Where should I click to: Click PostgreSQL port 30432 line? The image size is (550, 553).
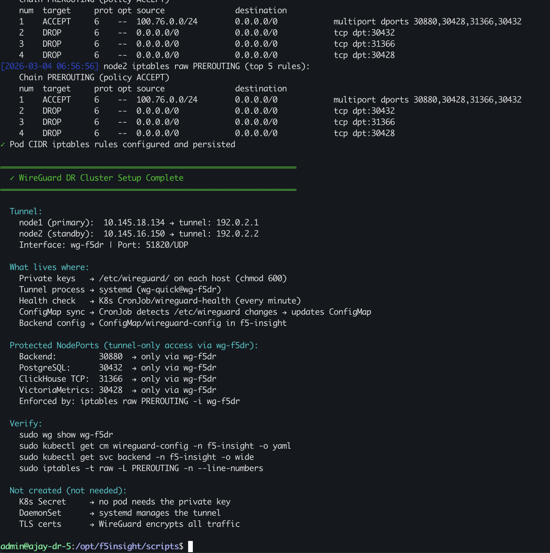tap(118, 368)
